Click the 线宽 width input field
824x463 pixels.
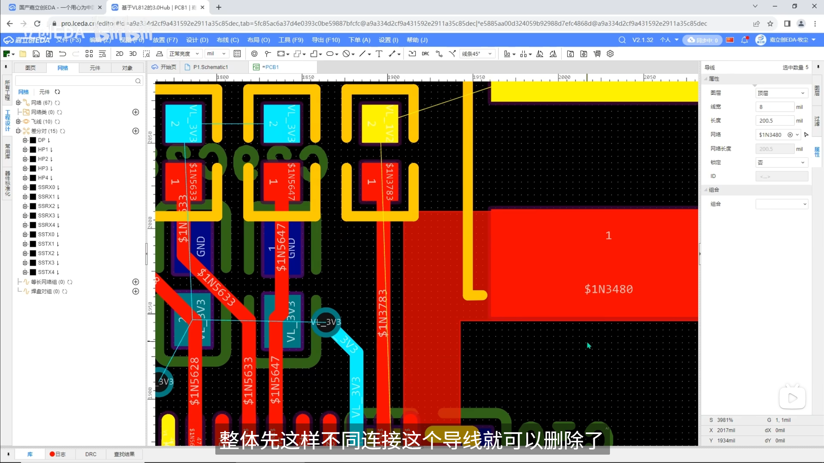click(x=774, y=107)
